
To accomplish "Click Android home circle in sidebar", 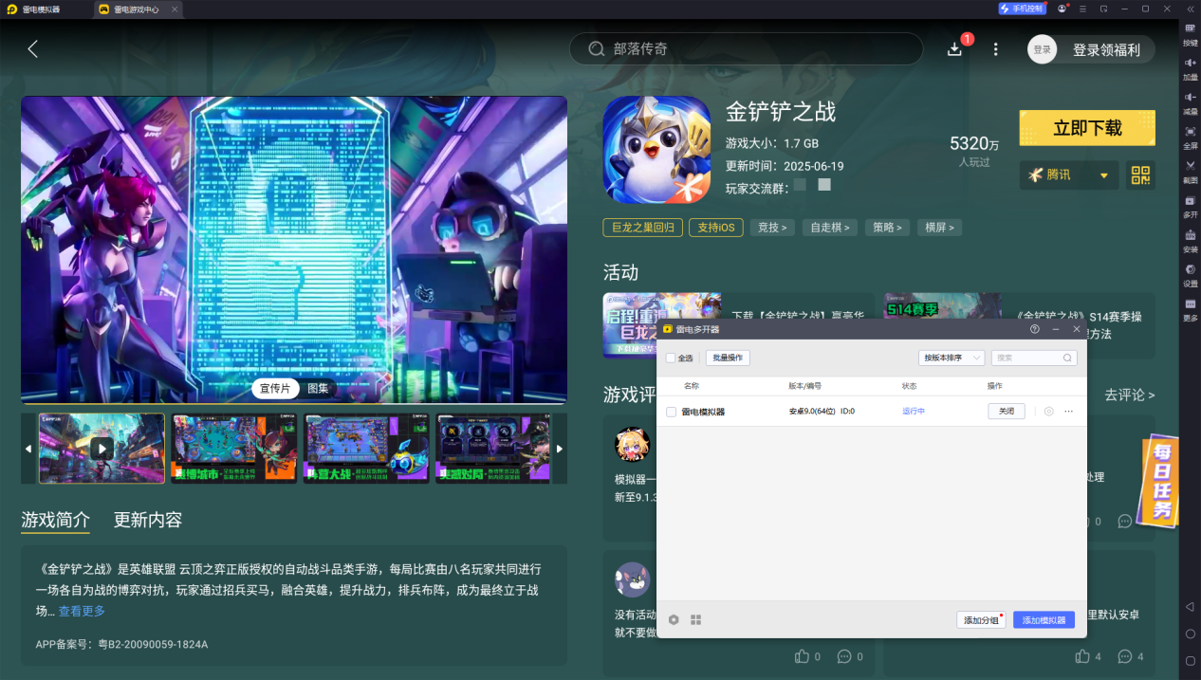I will 1190,634.
